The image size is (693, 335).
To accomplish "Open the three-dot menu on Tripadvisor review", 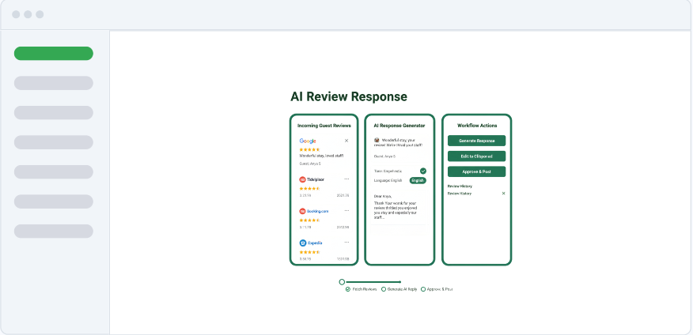I will coord(346,179).
